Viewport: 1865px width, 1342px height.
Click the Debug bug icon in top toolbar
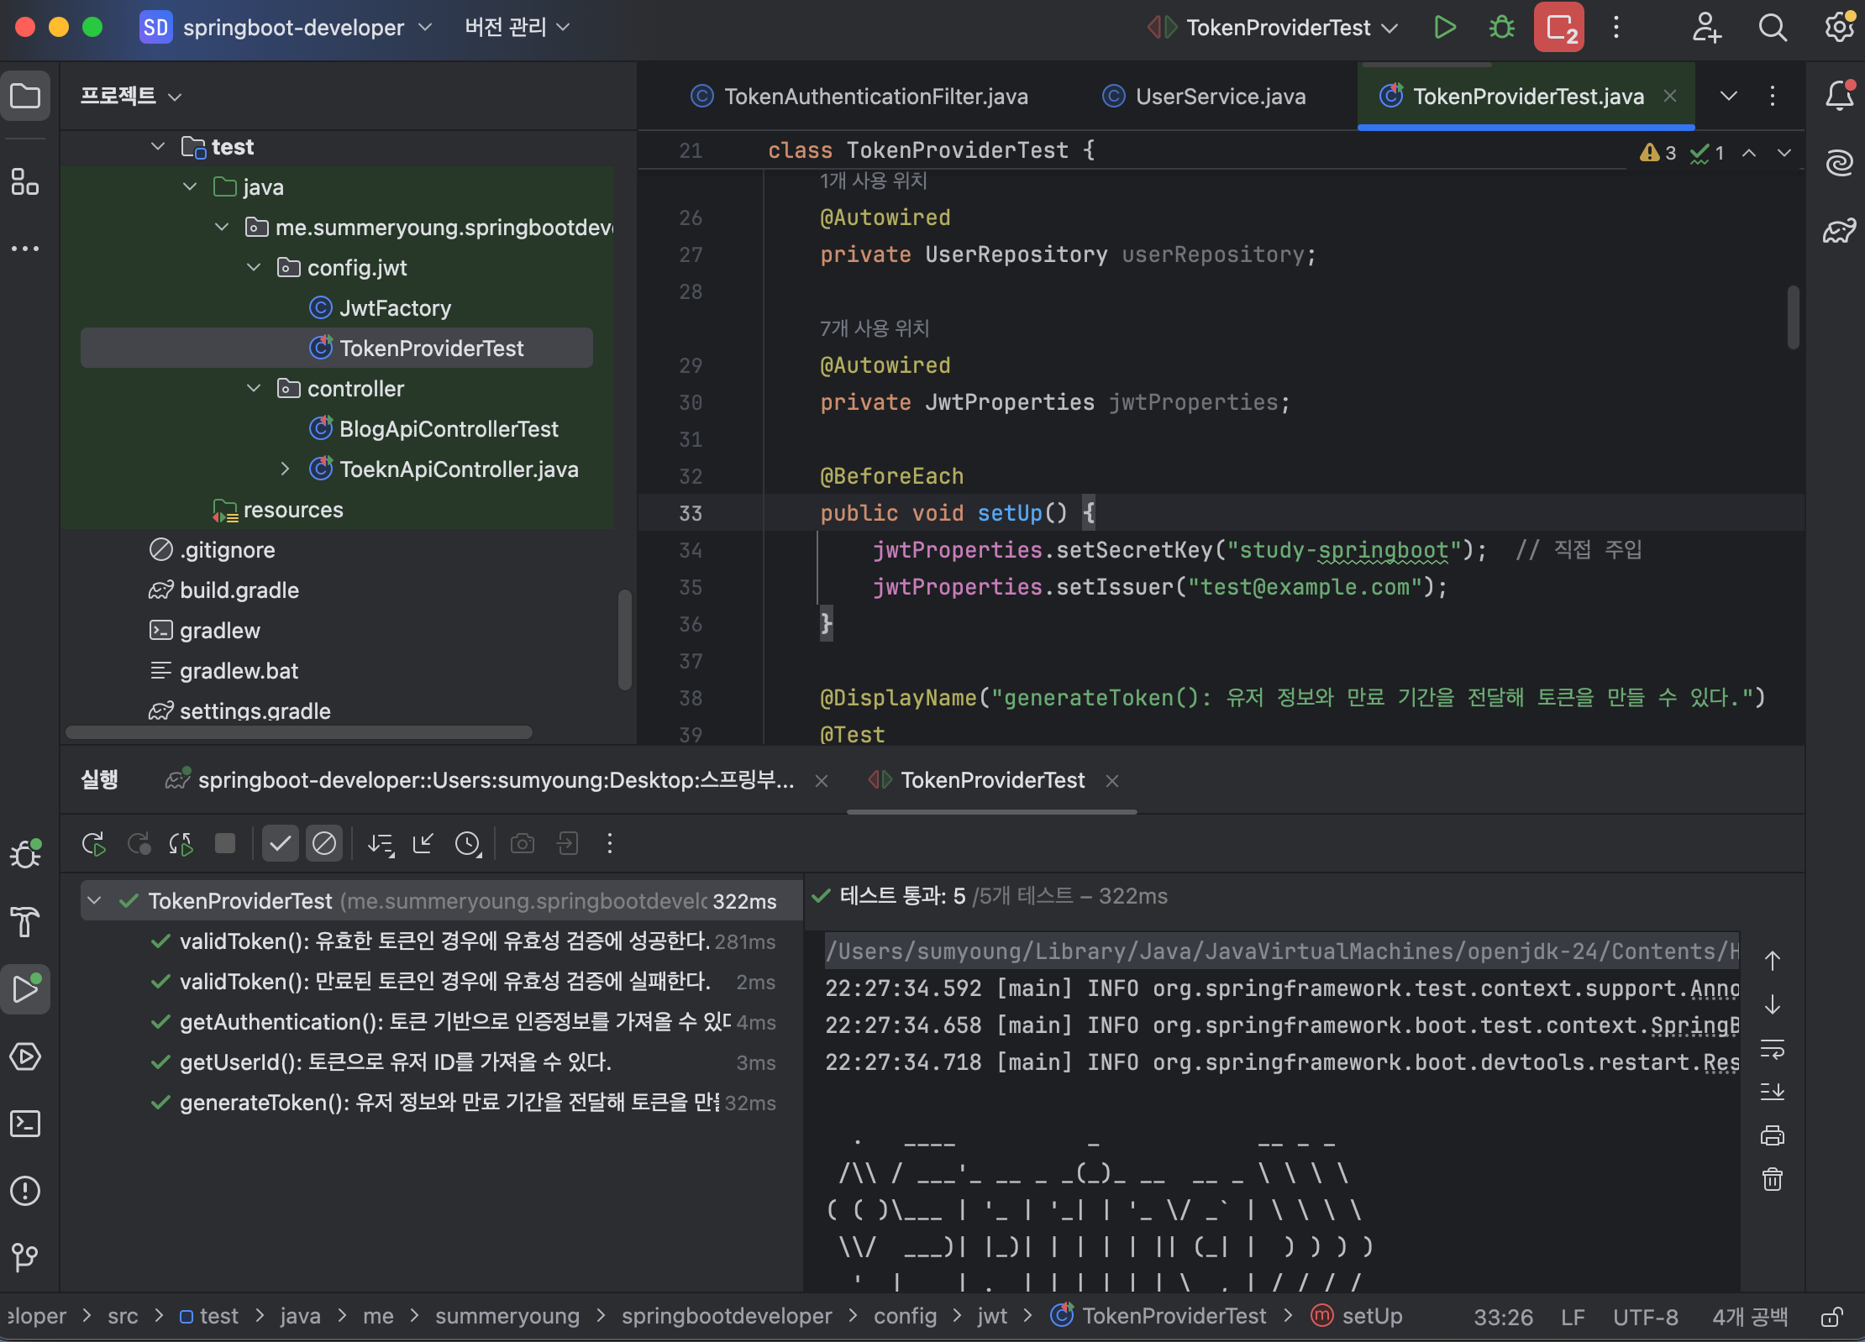[x=1501, y=28]
